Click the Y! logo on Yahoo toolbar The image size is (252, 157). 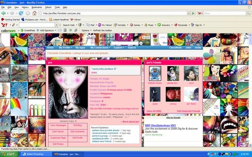[4, 25]
